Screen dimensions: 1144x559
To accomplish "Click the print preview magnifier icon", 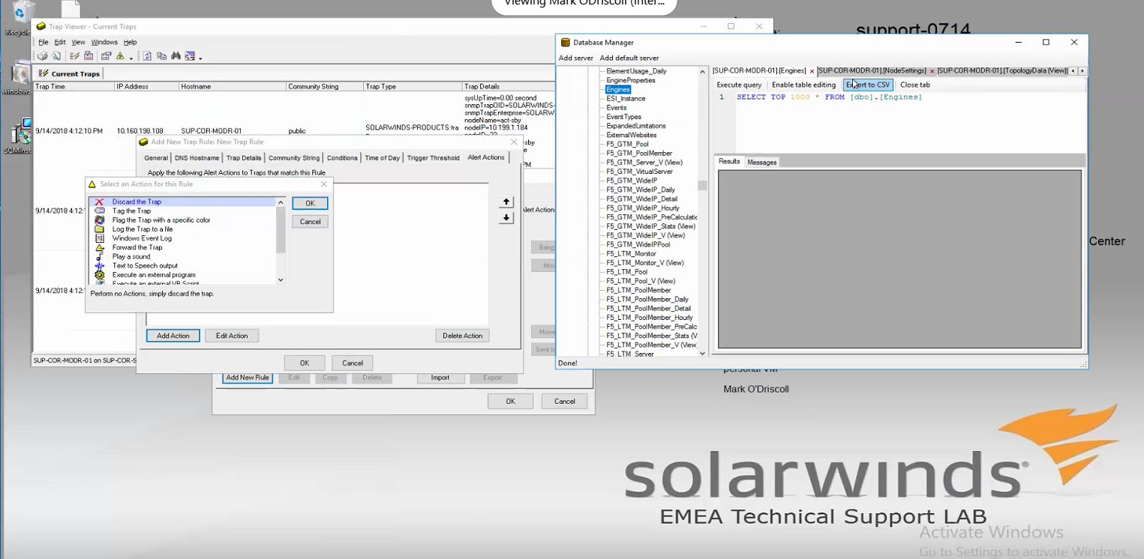I will coord(56,56).
